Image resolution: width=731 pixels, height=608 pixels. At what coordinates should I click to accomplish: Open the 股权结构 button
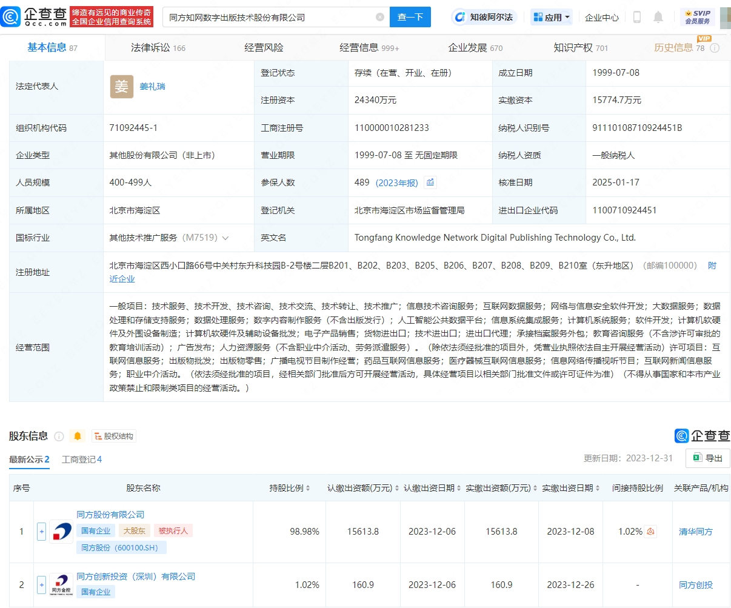(114, 436)
